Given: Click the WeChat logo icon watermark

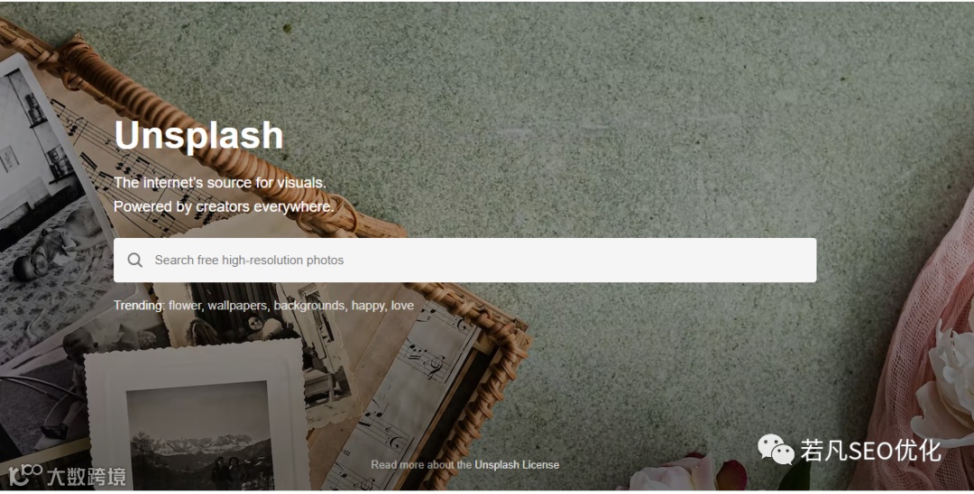Looking at the screenshot, I should click(x=776, y=449).
